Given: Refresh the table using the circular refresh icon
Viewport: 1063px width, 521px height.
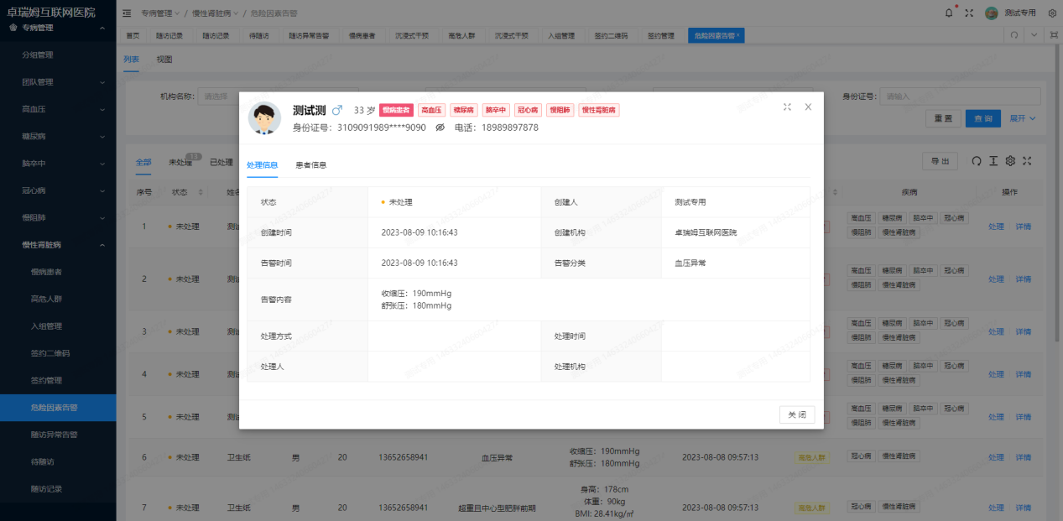Looking at the screenshot, I should (x=977, y=161).
